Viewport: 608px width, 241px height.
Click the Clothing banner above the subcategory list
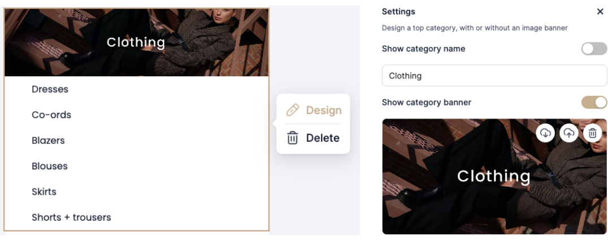coord(136,42)
